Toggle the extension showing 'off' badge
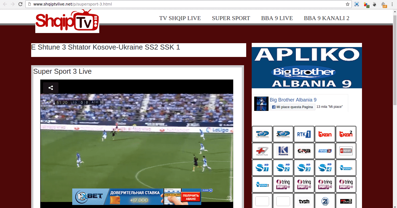 pos(384,4)
